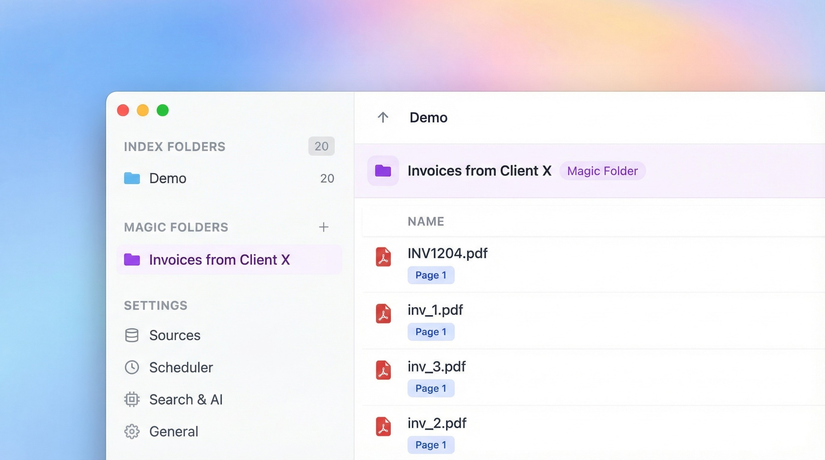Click the PDF icon beside inv_3.pdf

tap(383, 370)
